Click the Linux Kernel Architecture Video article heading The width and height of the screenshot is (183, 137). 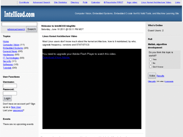(60, 36)
